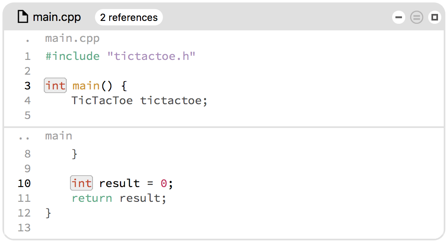The image size is (447, 242).
Task: Click the return keyword on line 11
Action: [92, 198]
